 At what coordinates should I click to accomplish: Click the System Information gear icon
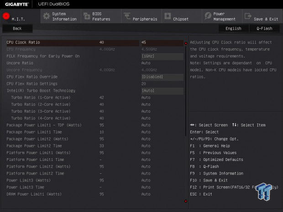(x=47, y=16)
